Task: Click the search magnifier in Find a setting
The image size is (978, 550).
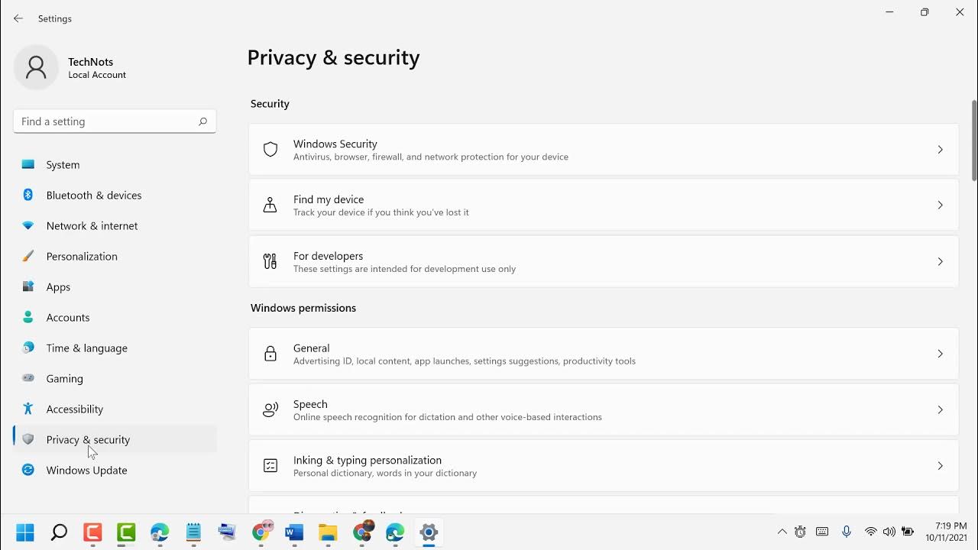Action: 202,121
